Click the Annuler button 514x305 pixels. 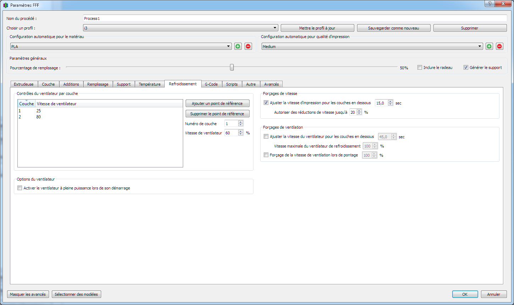494,294
